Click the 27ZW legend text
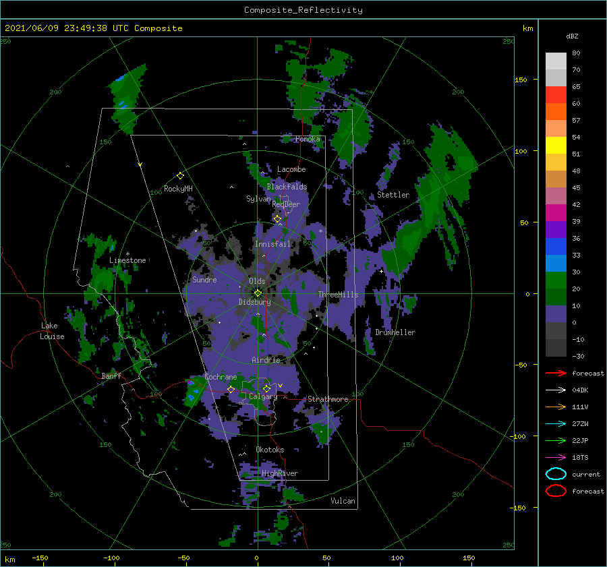This screenshot has height=567, width=607. point(580,424)
